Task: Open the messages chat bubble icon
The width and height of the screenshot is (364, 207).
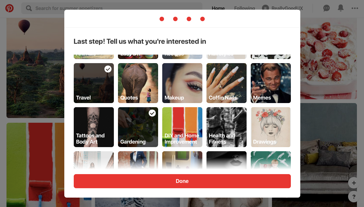Action: pos(327,8)
